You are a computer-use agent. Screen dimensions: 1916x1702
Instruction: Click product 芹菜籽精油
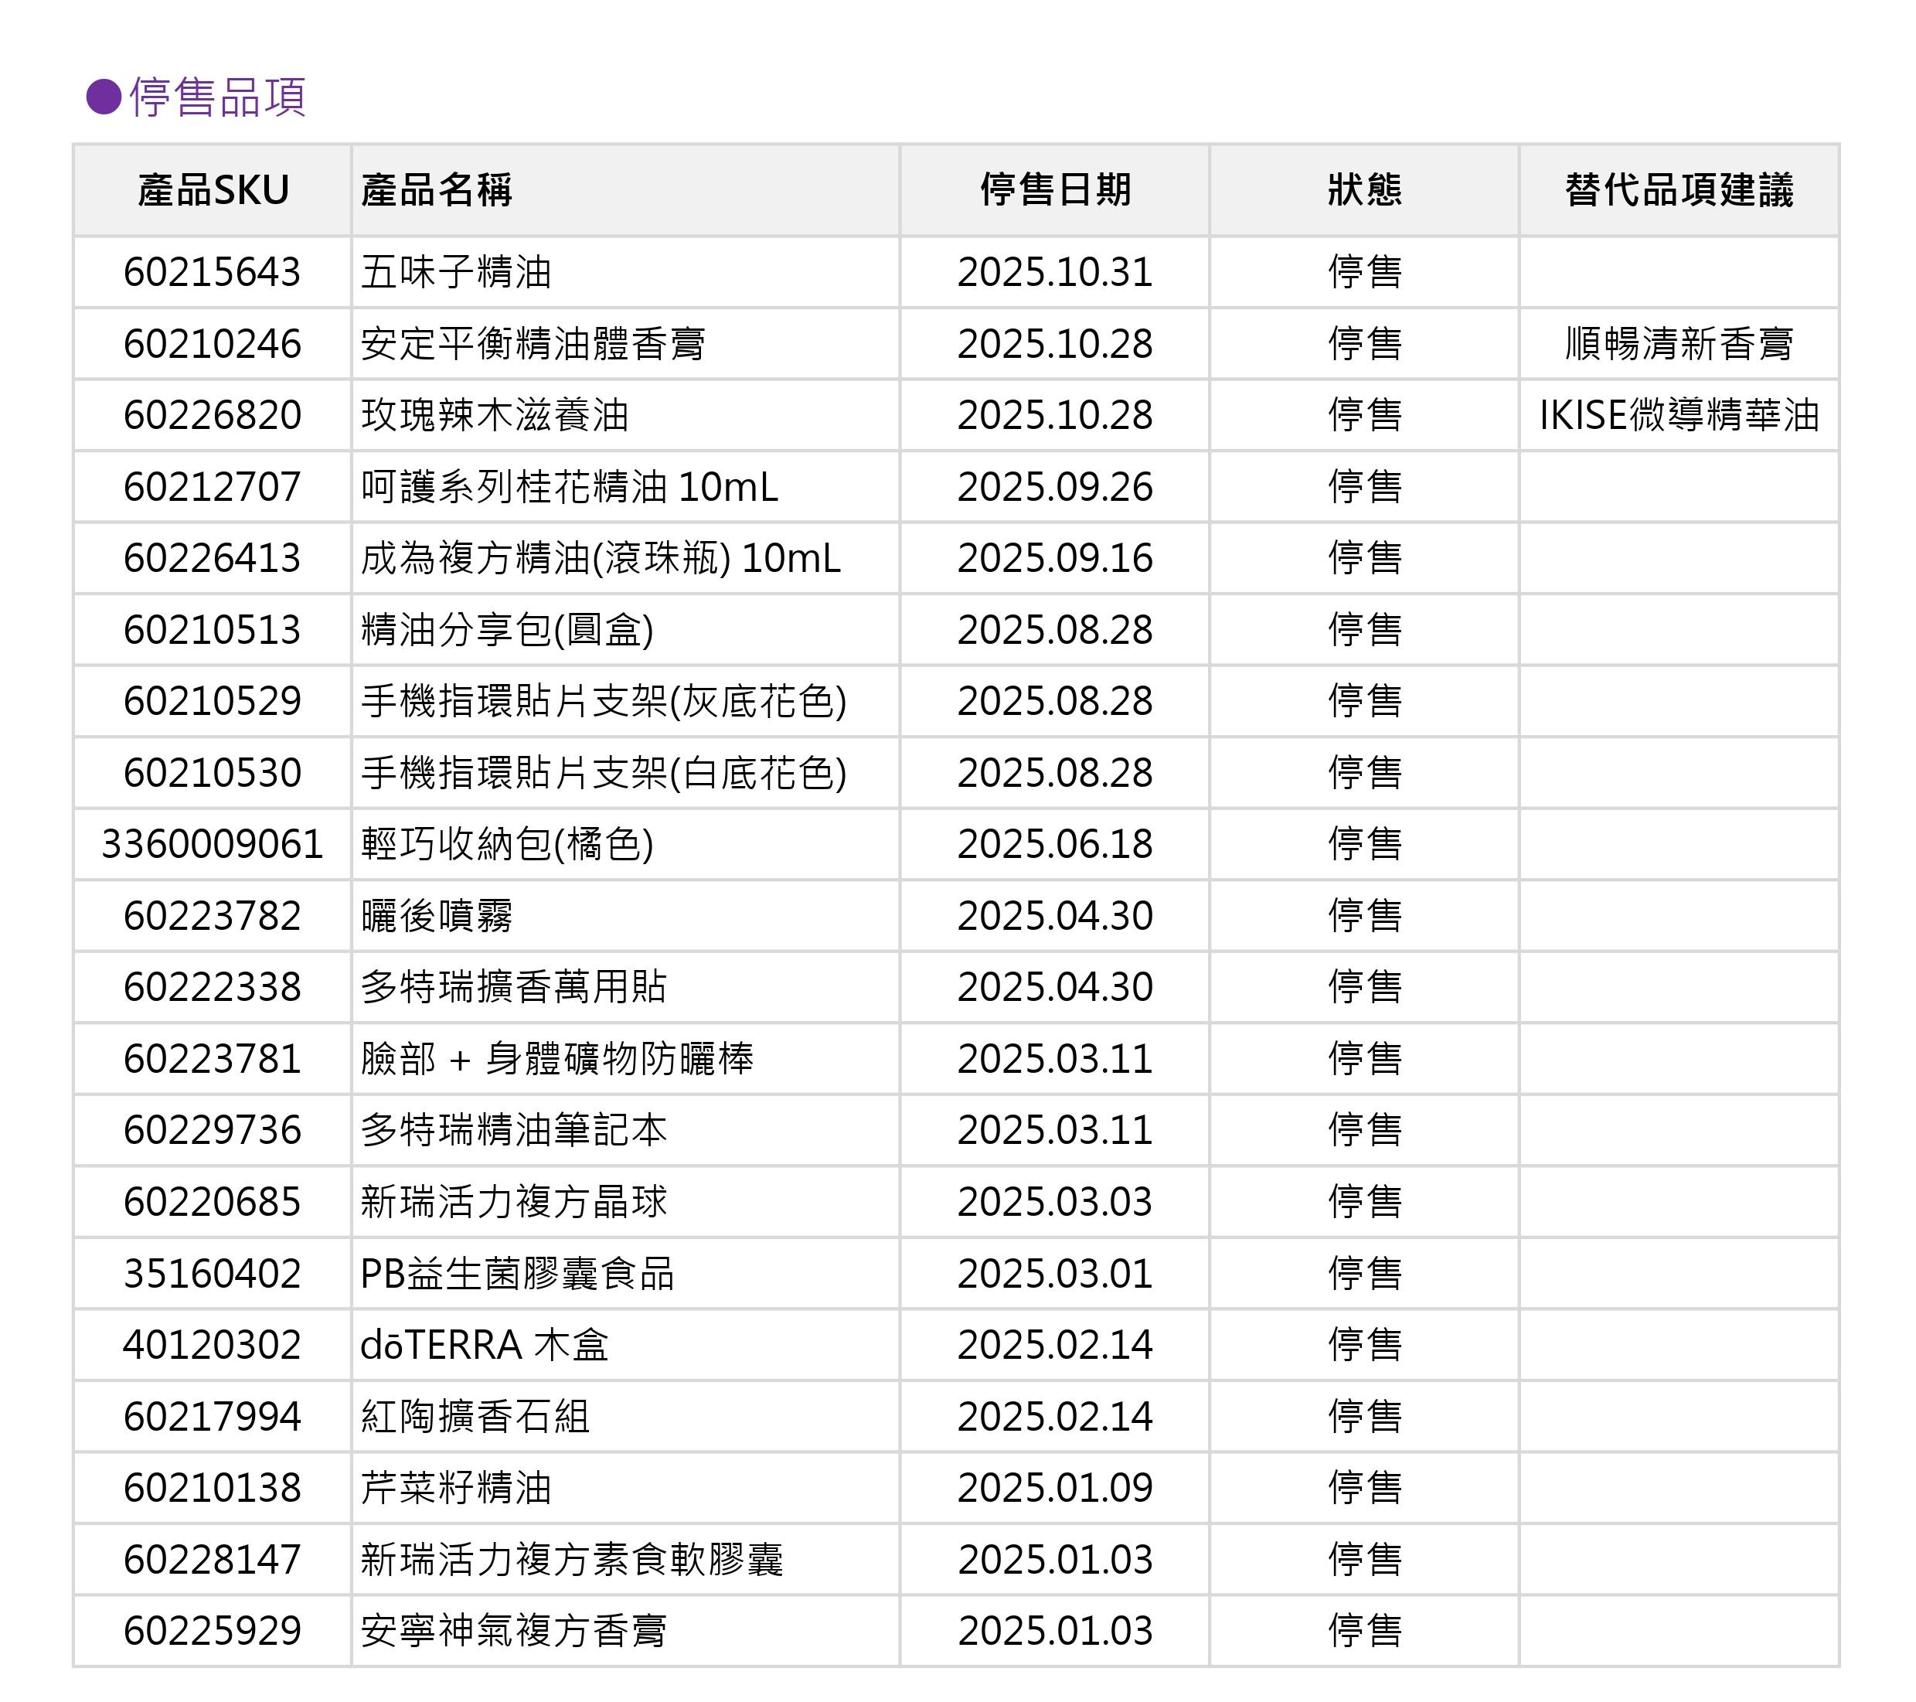pos(457,1489)
